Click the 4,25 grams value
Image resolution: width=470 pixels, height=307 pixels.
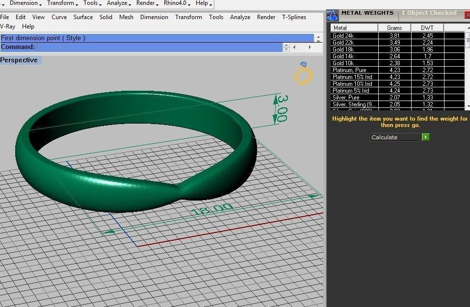point(394,84)
